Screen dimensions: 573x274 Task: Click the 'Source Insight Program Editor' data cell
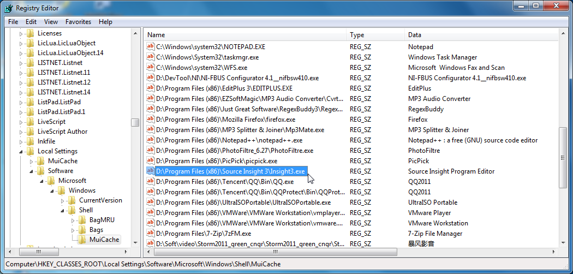click(x=451, y=171)
